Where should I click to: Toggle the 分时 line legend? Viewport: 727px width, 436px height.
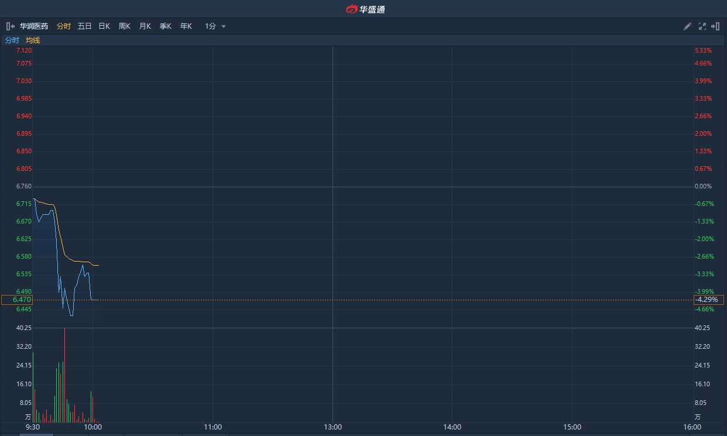point(12,40)
